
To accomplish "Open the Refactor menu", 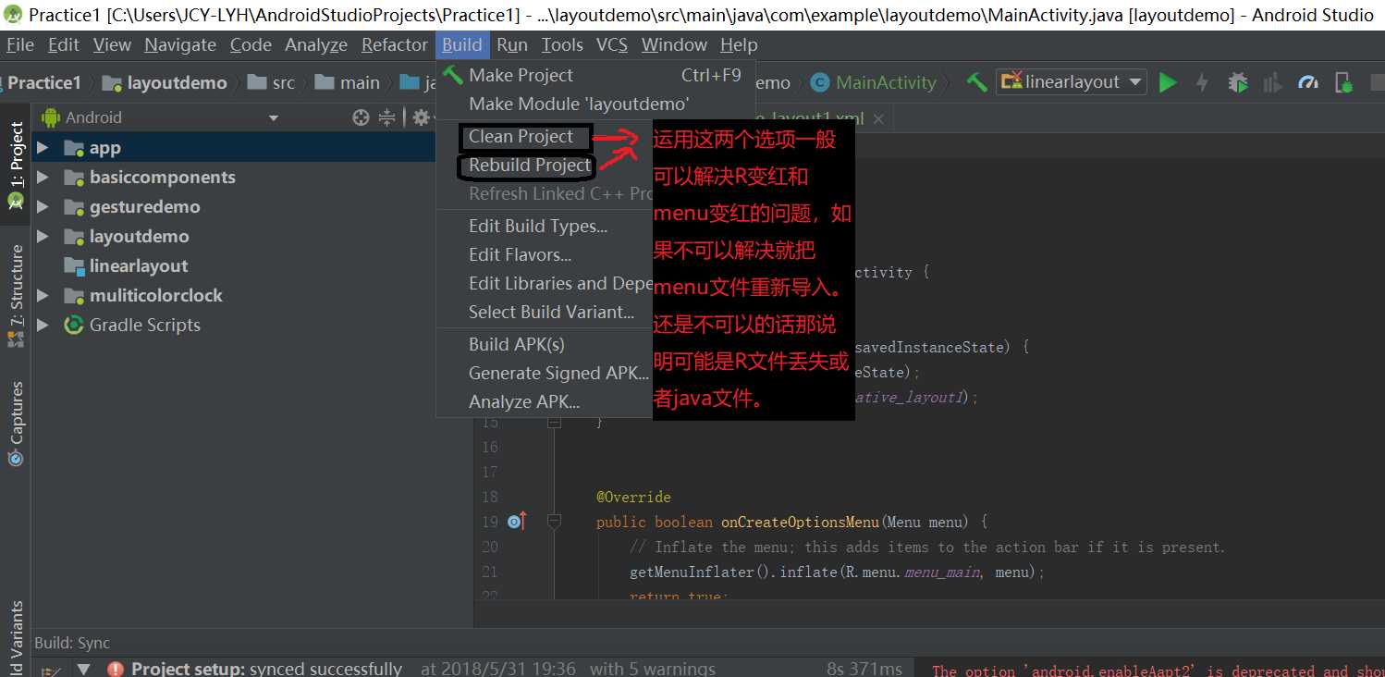I will tap(395, 44).
